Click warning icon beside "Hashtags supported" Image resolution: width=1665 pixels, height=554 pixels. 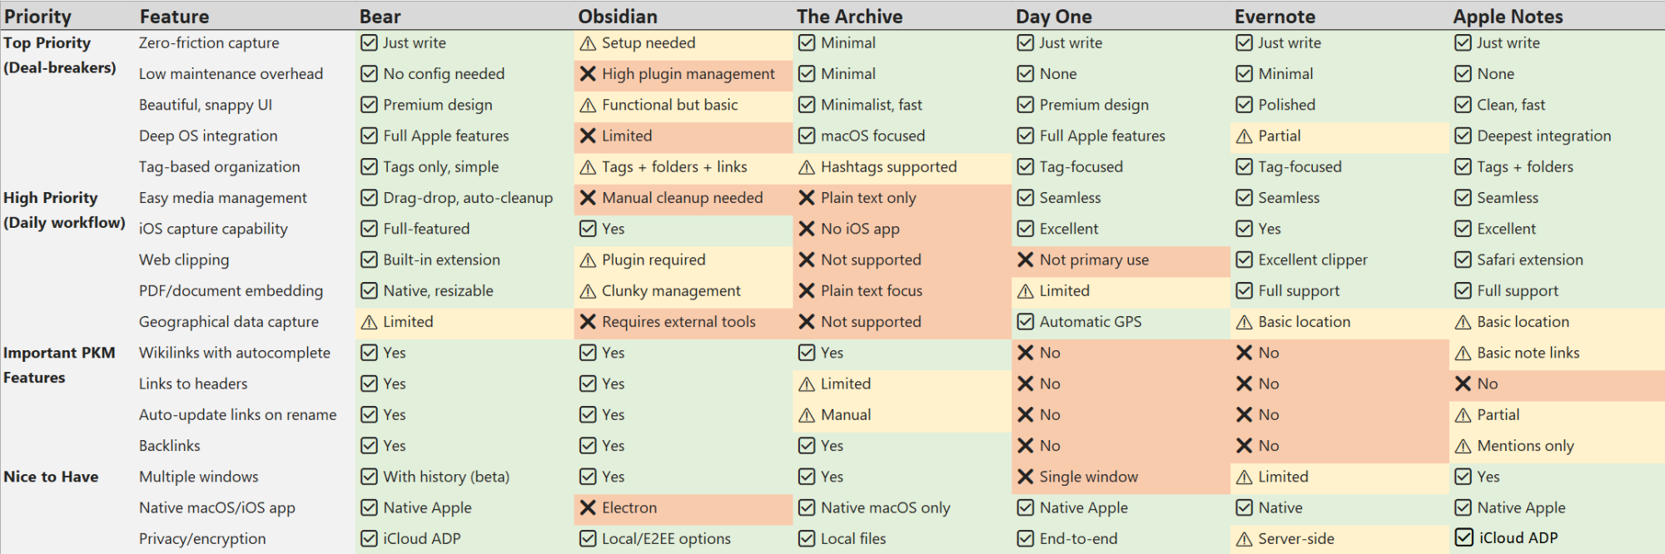807,167
